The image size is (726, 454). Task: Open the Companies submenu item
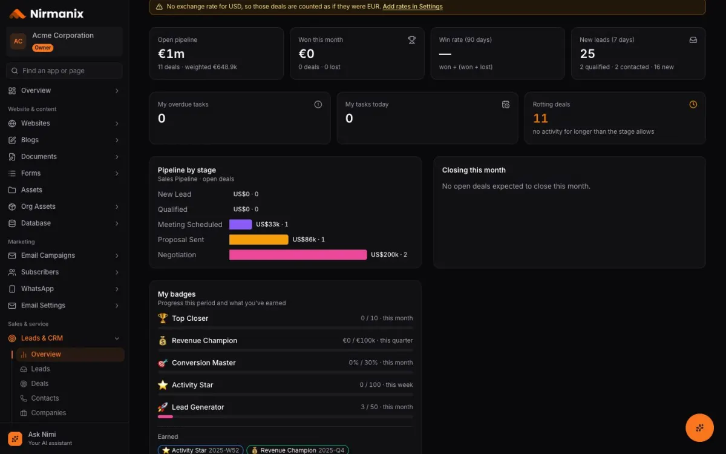[70, 413]
